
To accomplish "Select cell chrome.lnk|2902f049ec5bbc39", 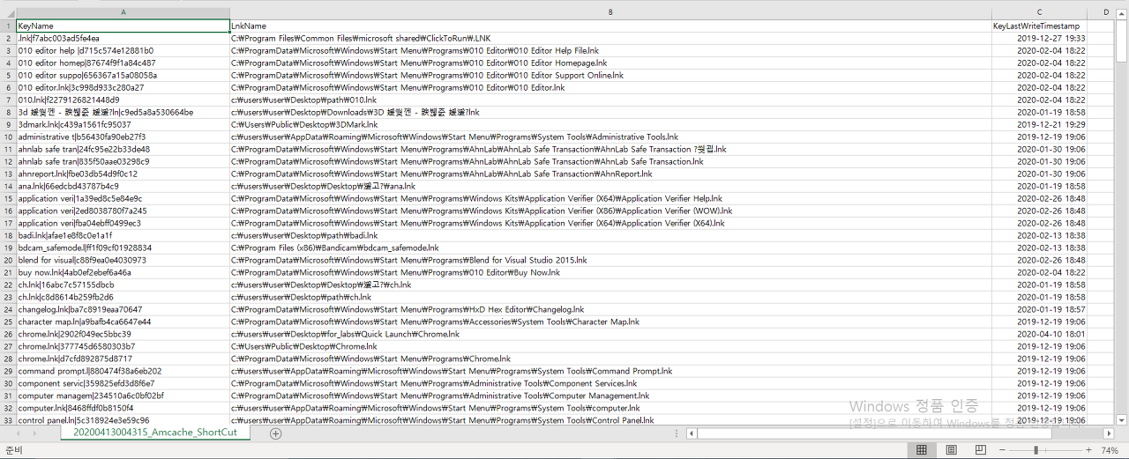I will coord(123,335).
